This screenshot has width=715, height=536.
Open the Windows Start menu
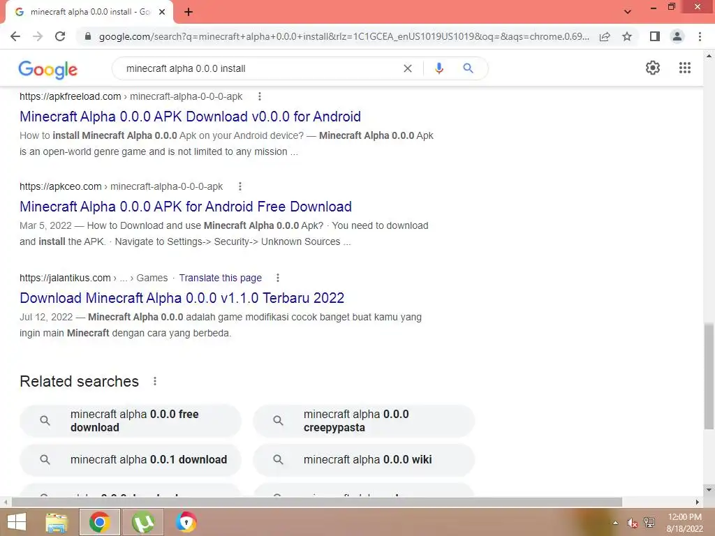17,522
